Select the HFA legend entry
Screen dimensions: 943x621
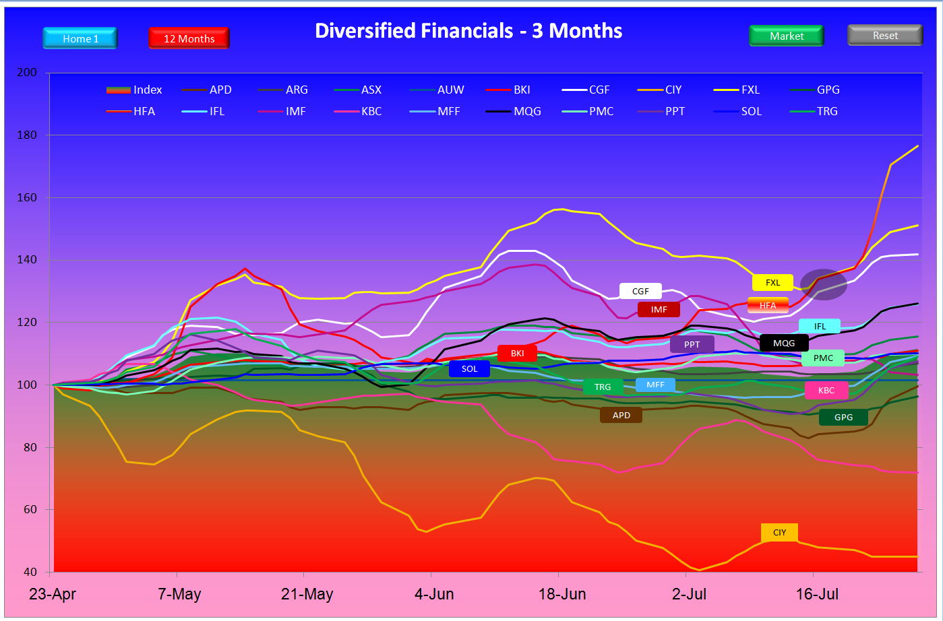coord(131,111)
